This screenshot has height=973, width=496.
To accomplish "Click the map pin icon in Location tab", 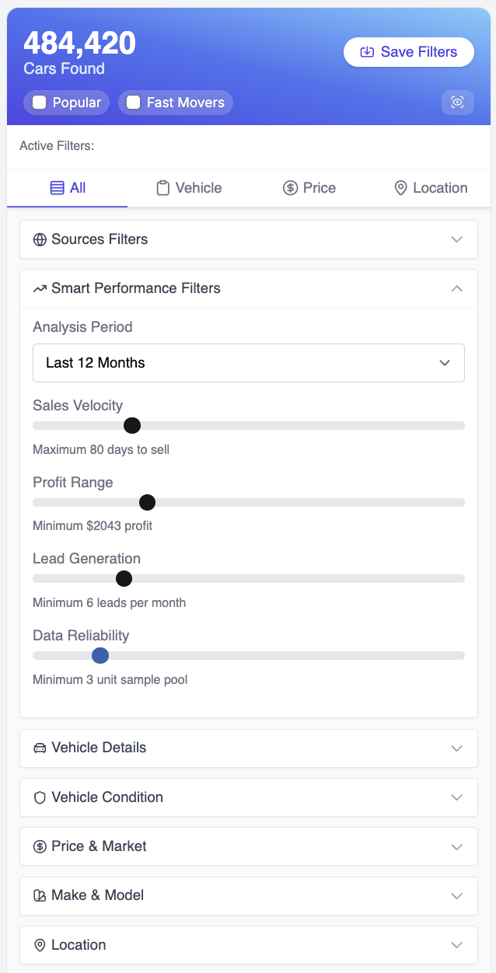I will pyautogui.click(x=400, y=188).
